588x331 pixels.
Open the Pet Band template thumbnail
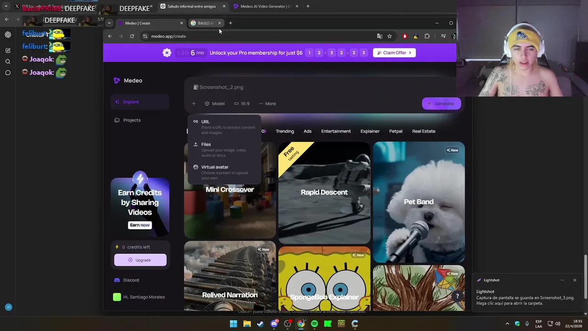coord(418,202)
